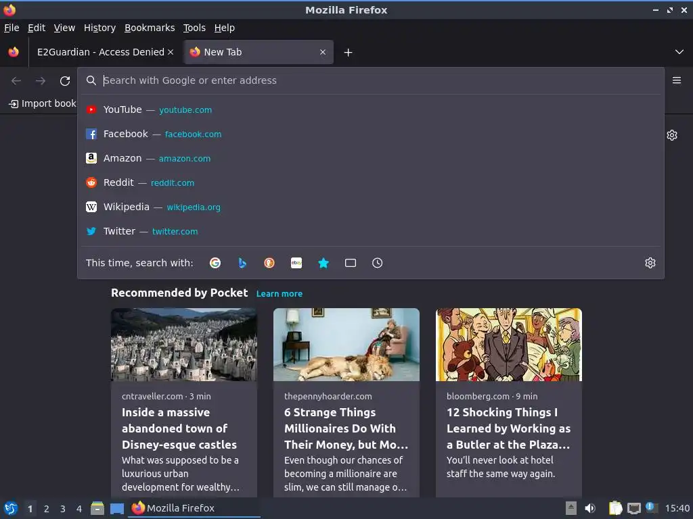Open the Pocket Learn more link
The image size is (693, 519).
coord(280,293)
